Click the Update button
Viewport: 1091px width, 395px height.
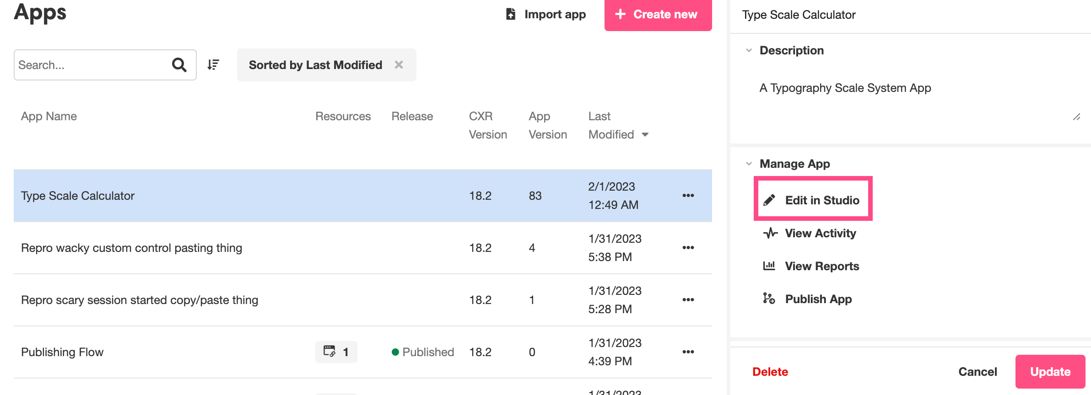click(1050, 372)
